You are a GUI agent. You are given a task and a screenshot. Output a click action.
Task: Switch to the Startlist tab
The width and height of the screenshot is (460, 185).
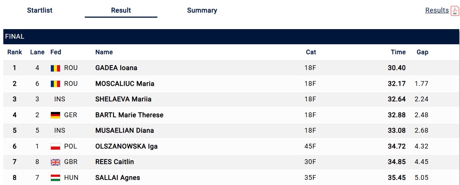[40, 10]
